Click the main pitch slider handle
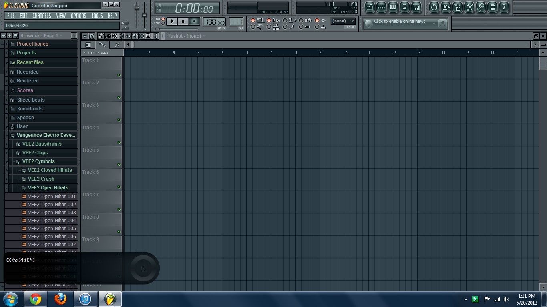 point(145,15)
